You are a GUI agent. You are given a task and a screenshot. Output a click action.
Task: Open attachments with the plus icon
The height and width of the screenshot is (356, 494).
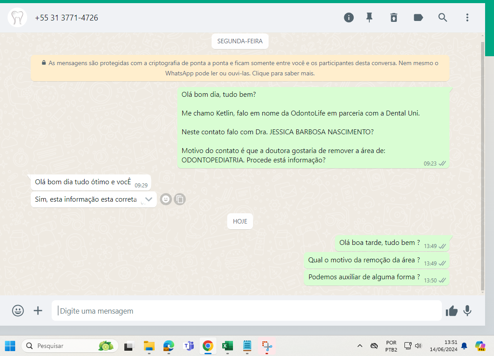coord(38,310)
